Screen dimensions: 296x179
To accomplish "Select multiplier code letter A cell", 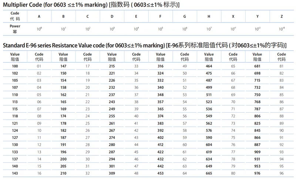I will point(39,17).
